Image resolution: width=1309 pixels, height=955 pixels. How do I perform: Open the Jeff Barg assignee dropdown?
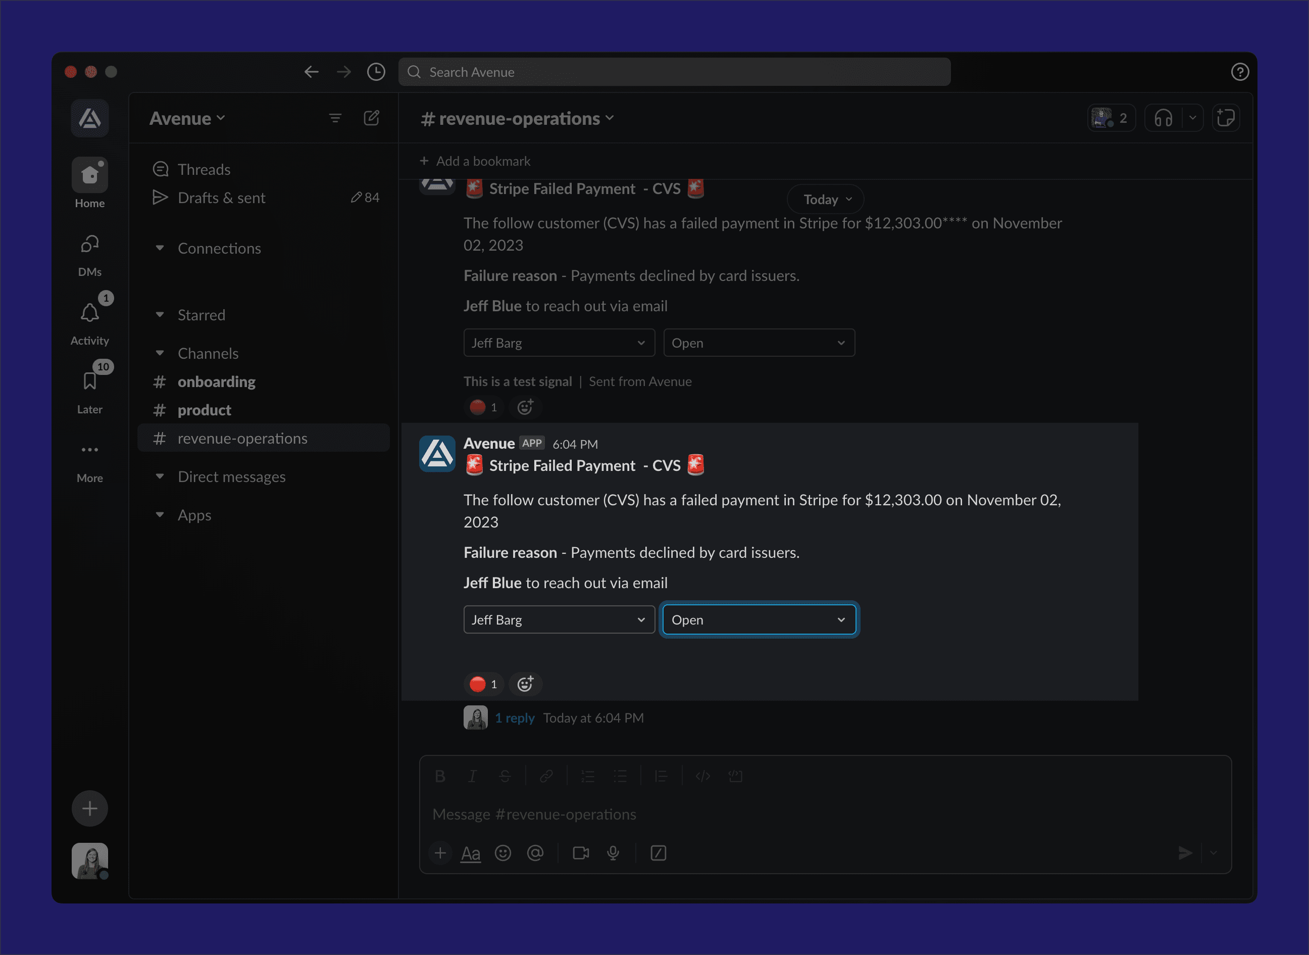(x=559, y=619)
